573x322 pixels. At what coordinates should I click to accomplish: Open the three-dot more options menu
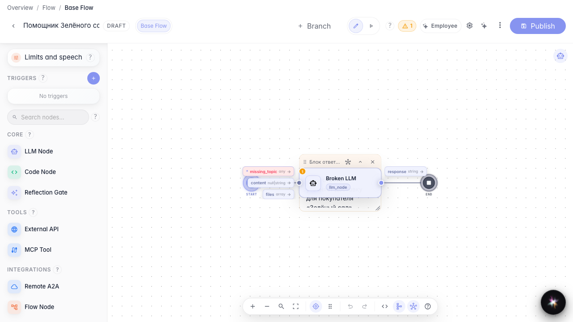click(500, 25)
